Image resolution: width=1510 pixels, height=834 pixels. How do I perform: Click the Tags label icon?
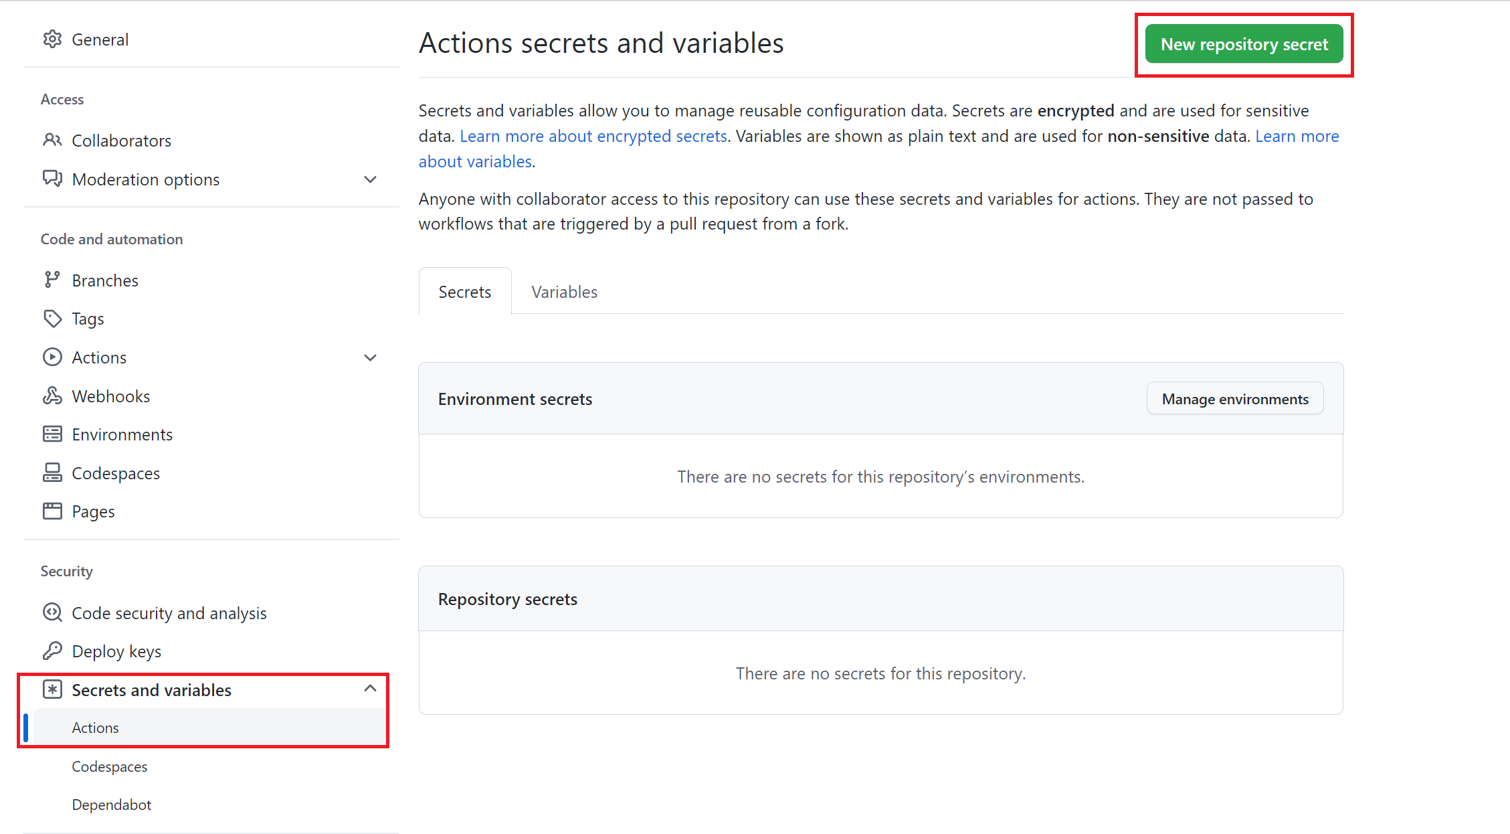52,319
